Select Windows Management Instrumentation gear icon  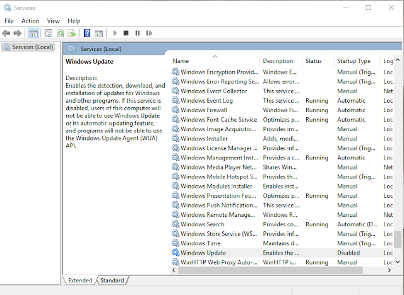coord(175,158)
